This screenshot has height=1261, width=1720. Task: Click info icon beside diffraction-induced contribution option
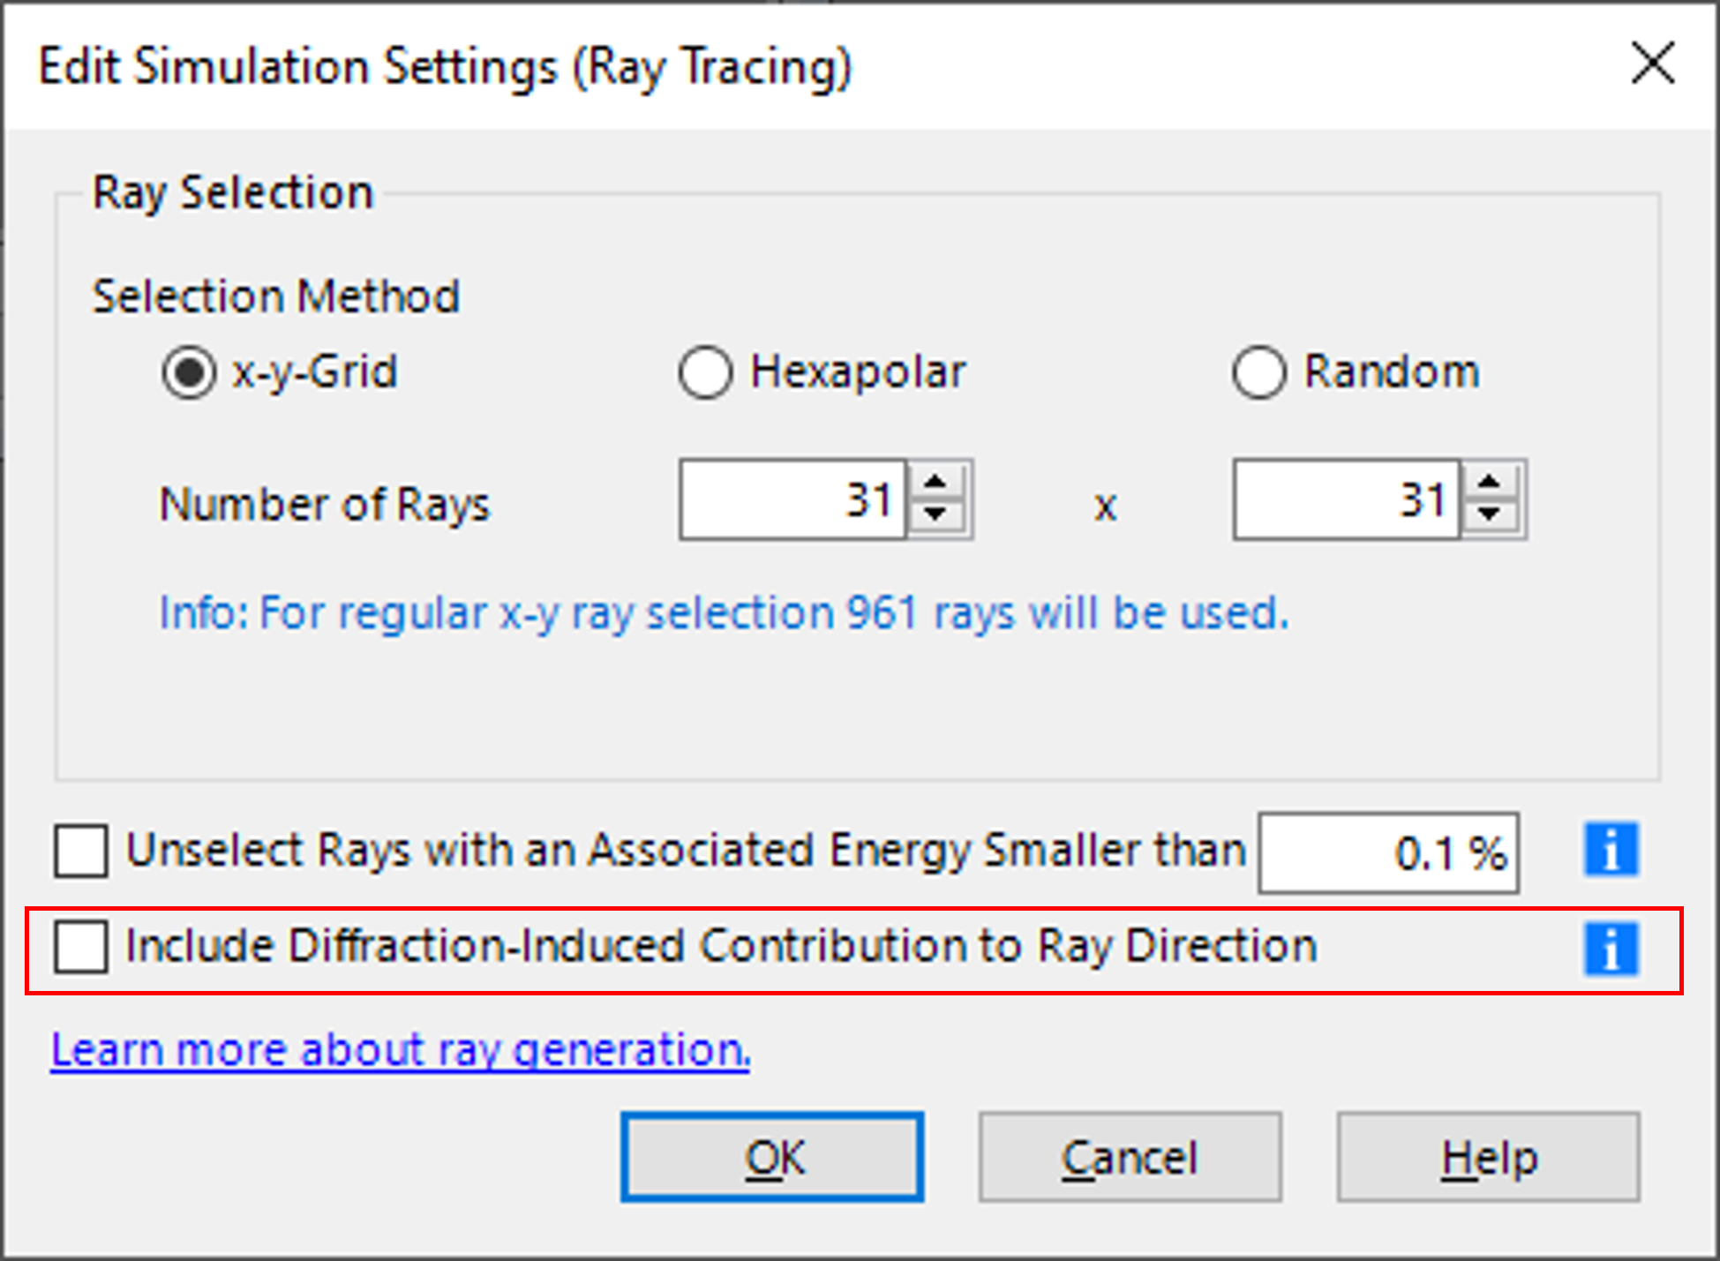click(x=1611, y=949)
